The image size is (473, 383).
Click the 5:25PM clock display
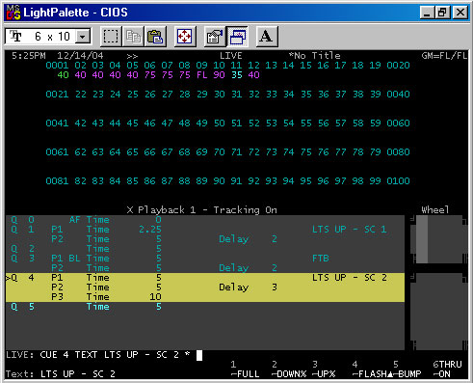point(29,56)
